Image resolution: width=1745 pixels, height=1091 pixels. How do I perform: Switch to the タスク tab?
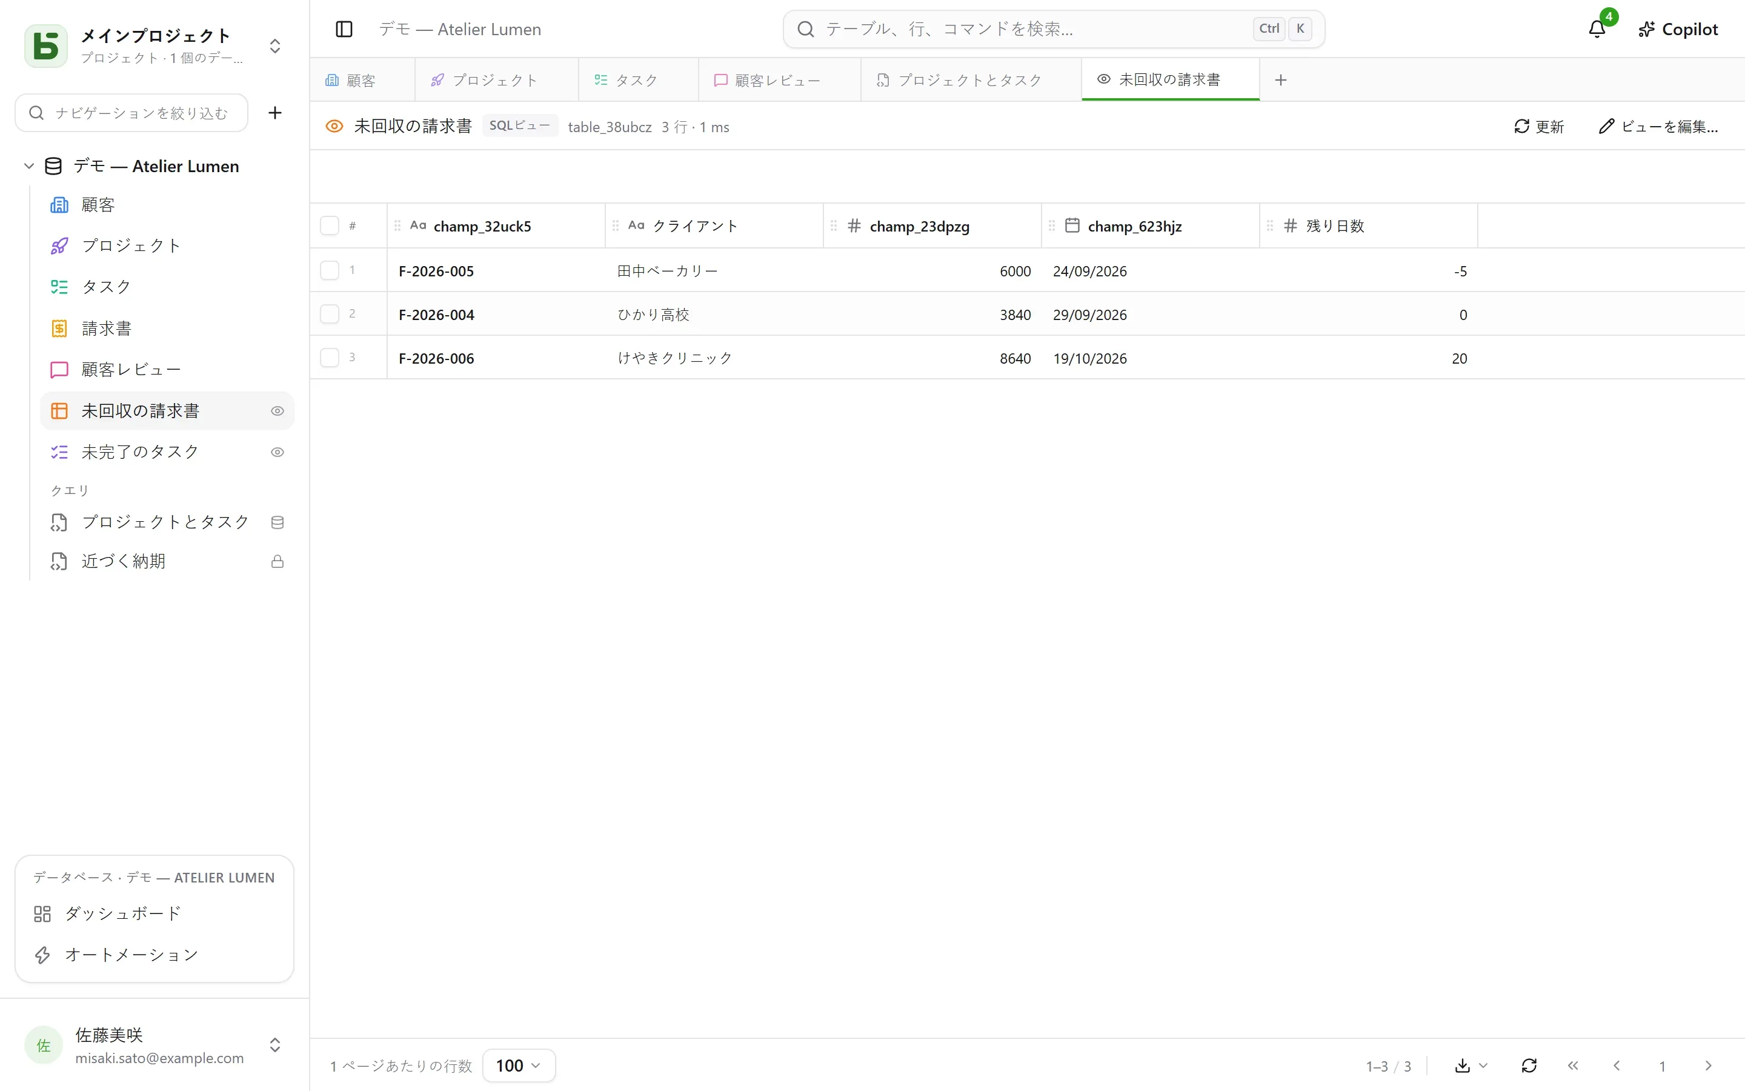[638, 80]
